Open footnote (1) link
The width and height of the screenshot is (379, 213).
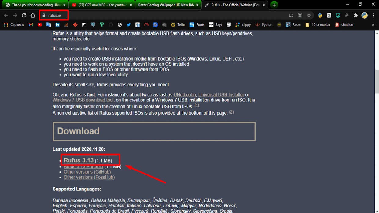point(197,105)
